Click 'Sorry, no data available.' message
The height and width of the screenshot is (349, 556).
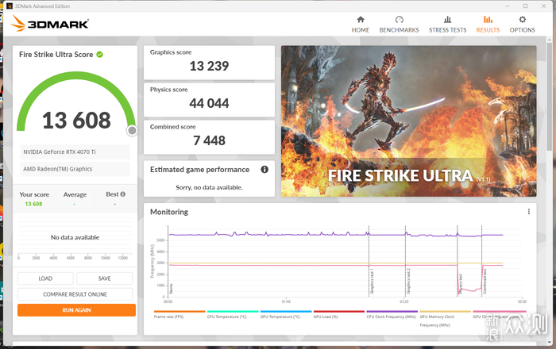(x=209, y=187)
